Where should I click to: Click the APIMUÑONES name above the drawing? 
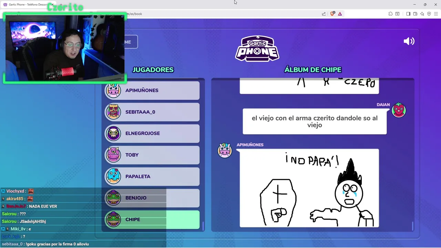point(250,145)
